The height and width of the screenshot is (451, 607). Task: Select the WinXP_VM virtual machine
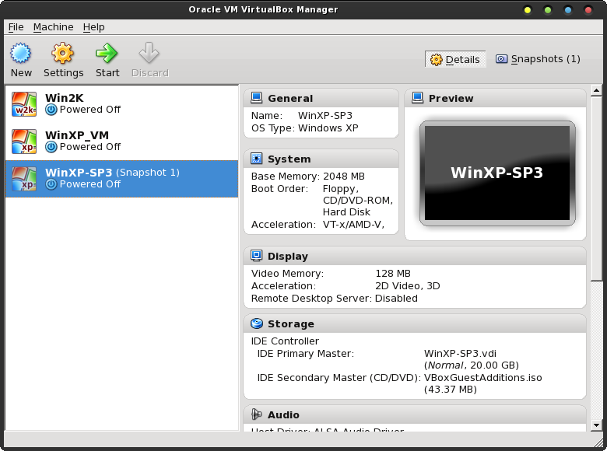pos(122,142)
